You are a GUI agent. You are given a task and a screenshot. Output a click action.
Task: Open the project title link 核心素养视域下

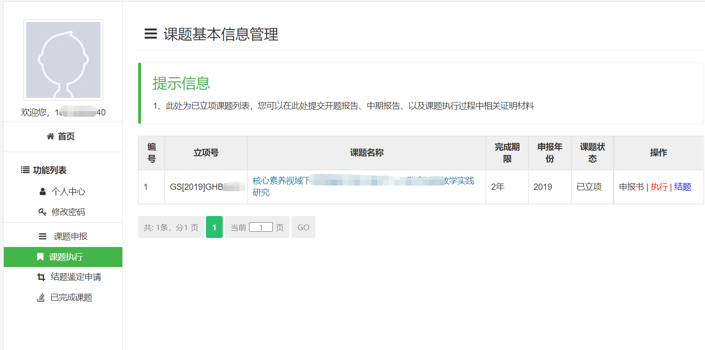click(281, 181)
